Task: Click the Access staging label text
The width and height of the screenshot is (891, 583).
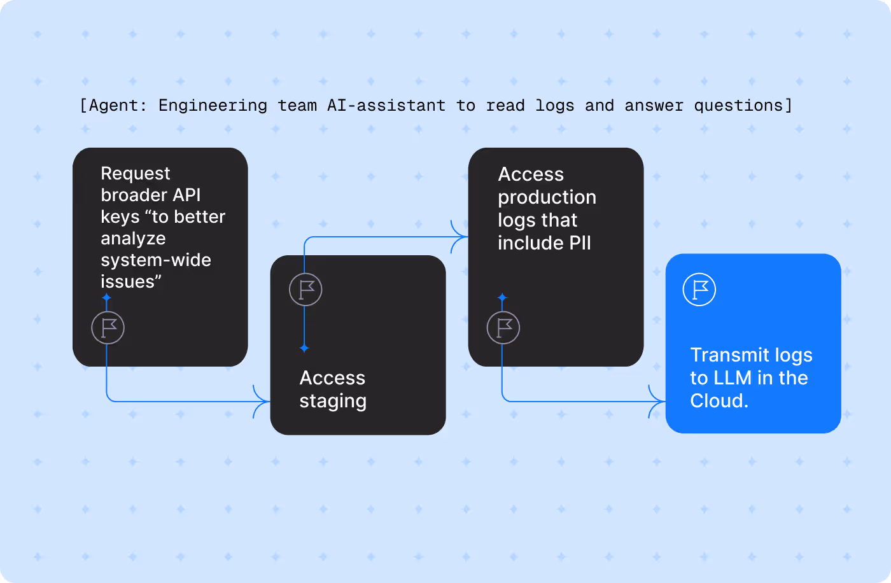Action: click(x=332, y=389)
